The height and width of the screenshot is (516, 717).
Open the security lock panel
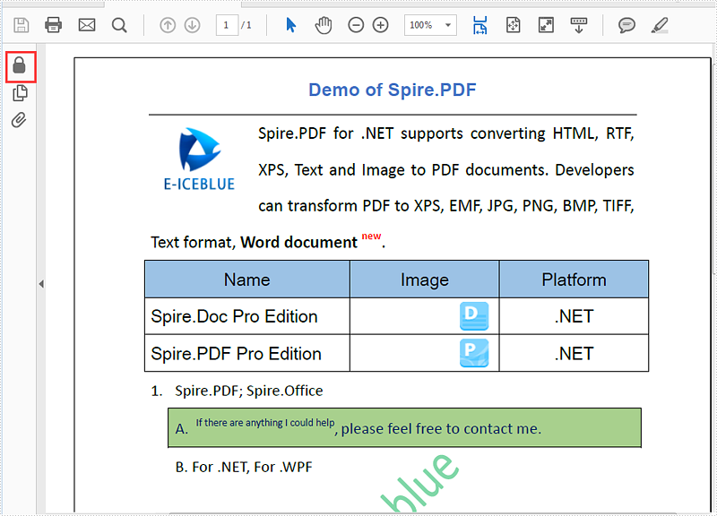tap(20, 66)
